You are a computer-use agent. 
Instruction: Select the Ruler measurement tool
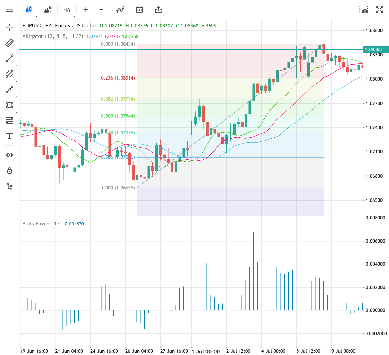10,42
